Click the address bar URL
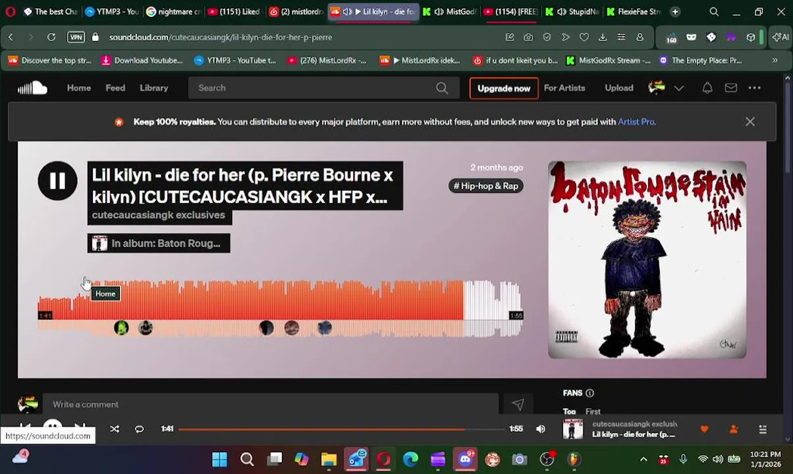The width and height of the screenshot is (793, 474). point(221,38)
